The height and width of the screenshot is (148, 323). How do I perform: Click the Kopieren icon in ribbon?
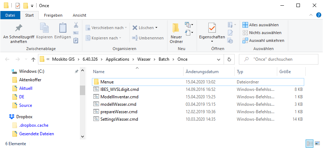point(44,28)
